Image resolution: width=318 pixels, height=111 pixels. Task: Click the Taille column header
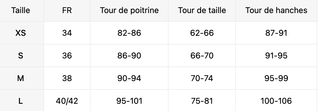tap(21, 10)
